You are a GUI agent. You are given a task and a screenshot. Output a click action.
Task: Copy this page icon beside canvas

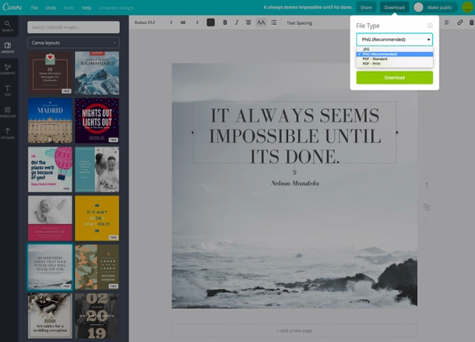click(427, 207)
